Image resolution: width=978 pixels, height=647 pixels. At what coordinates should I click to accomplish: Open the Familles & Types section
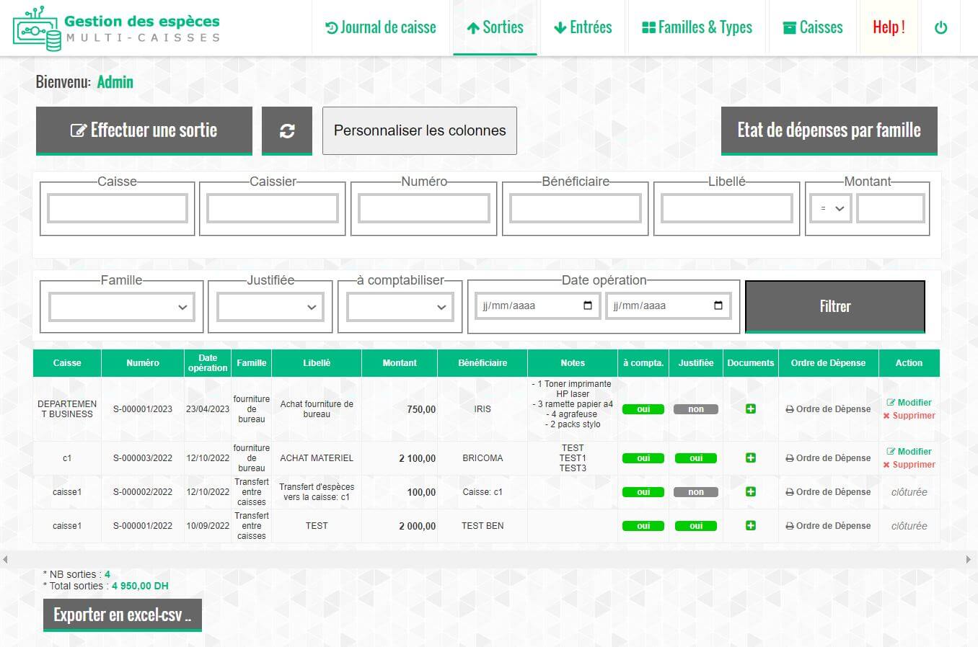[x=696, y=27]
